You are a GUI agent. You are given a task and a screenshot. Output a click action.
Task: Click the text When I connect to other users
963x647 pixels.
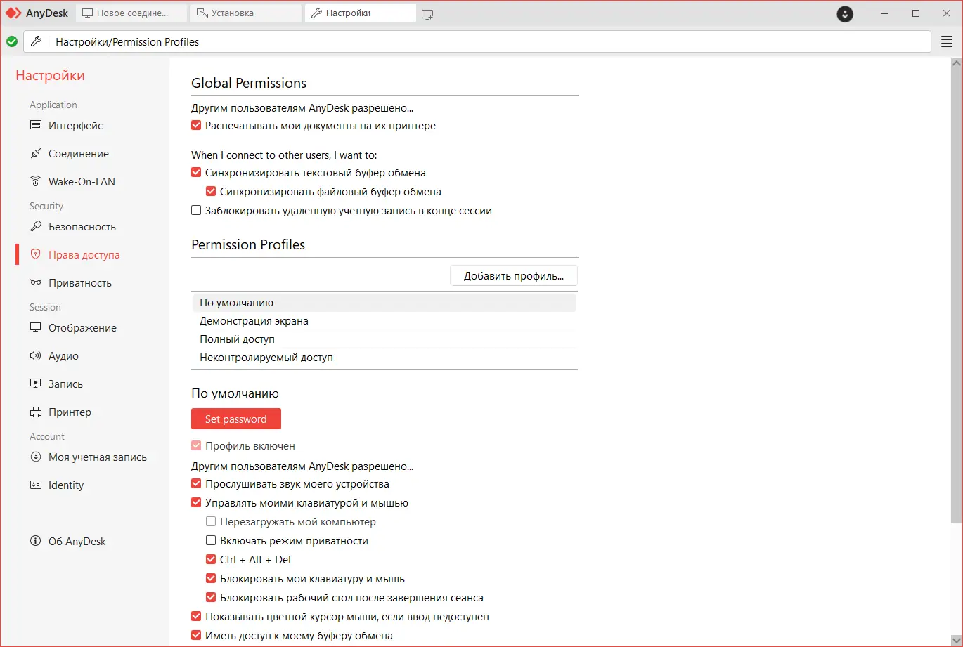(285, 155)
